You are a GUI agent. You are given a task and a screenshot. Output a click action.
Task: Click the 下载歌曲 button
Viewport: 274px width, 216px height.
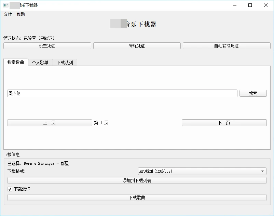click(x=137, y=198)
